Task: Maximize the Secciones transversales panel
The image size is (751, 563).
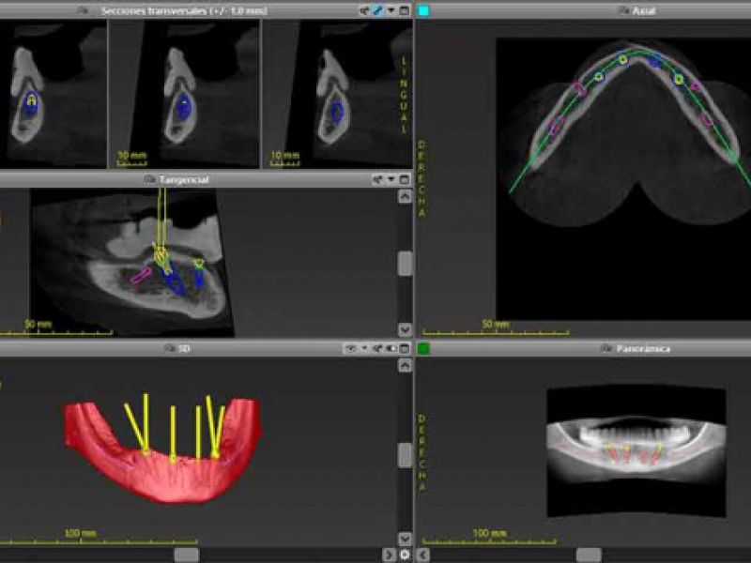Action: pyautogui.click(x=405, y=10)
